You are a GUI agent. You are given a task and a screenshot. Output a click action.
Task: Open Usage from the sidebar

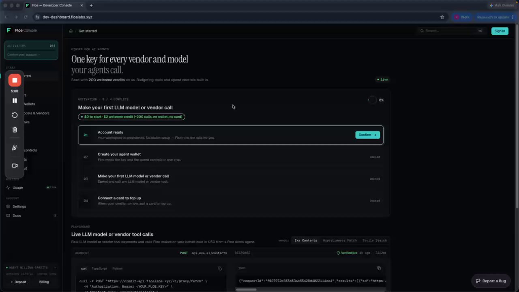click(17, 187)
